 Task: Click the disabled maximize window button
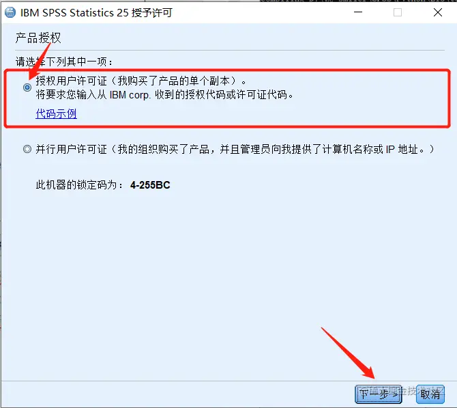tap(398, 12)
